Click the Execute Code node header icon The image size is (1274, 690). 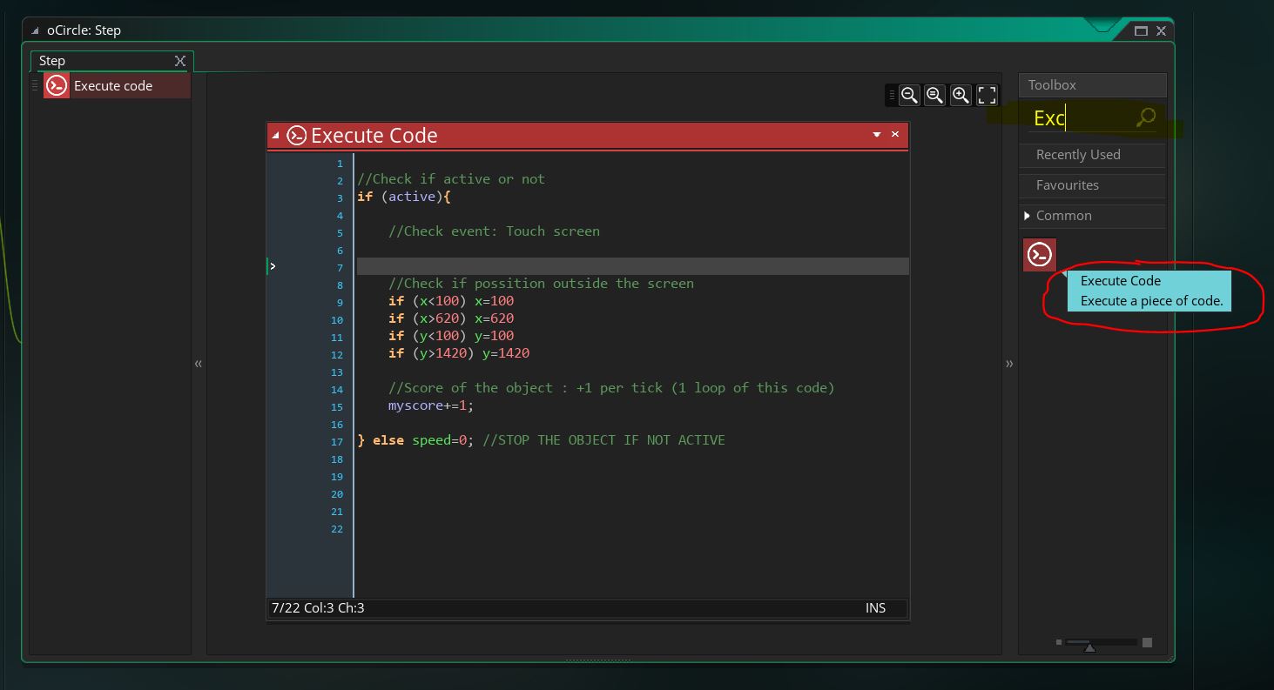click(296, 135)
